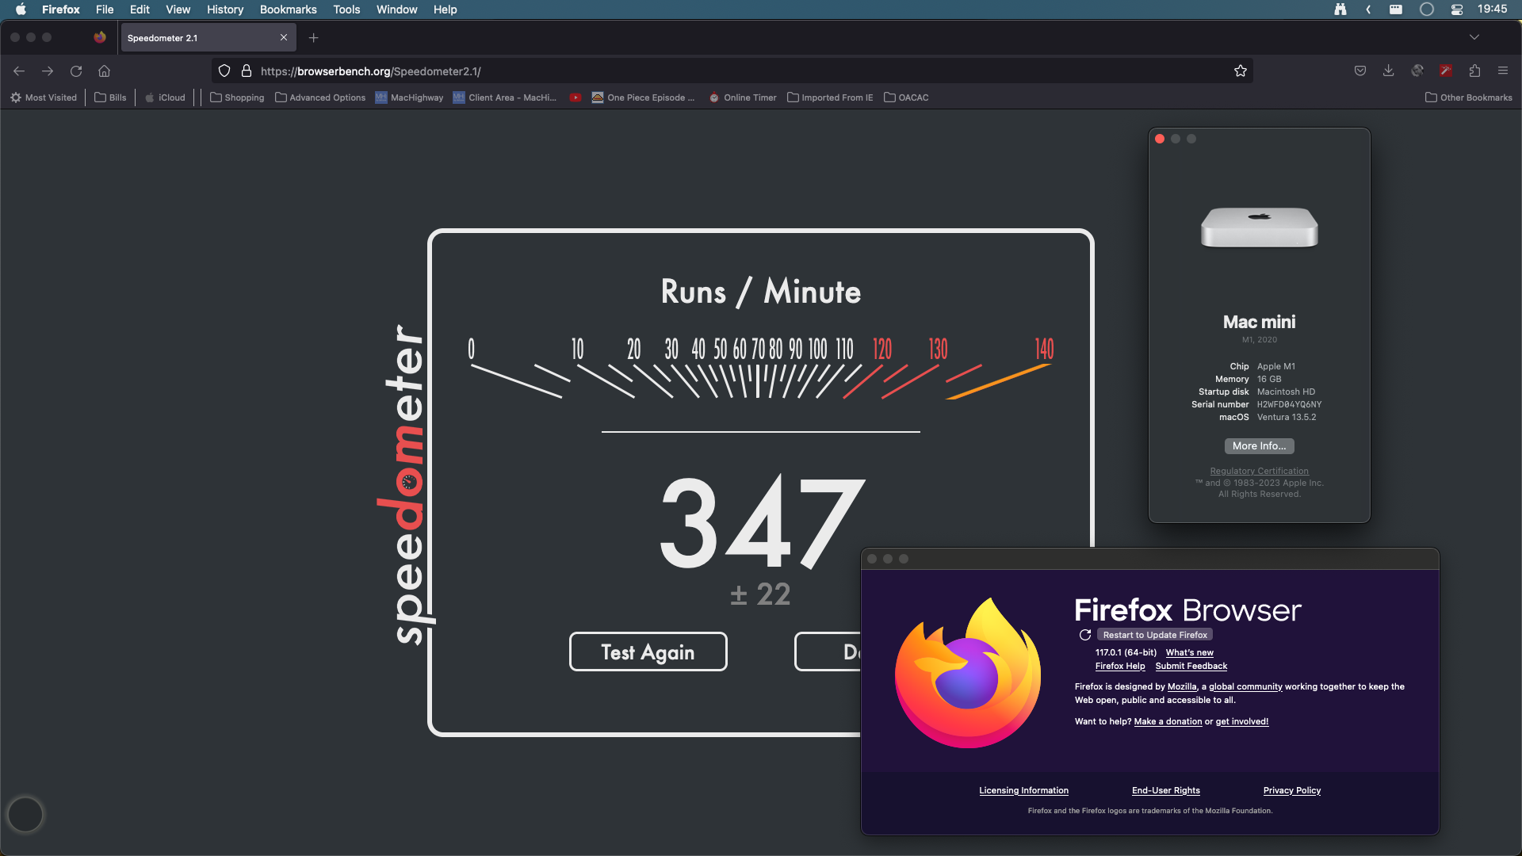Open the Shopping bookmarks folder
Image resolution: width=1522 pixels, height=856 pixels.
click(237, 97)
